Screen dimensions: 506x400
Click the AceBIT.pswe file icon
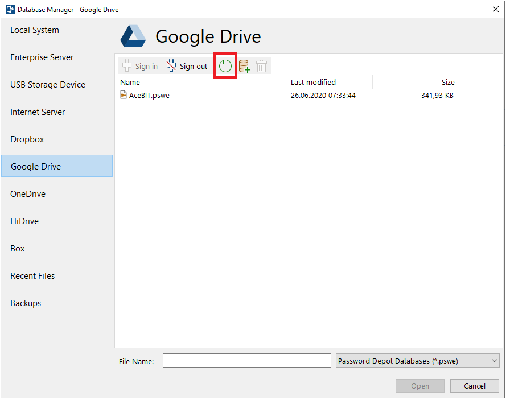click(124, 95)
